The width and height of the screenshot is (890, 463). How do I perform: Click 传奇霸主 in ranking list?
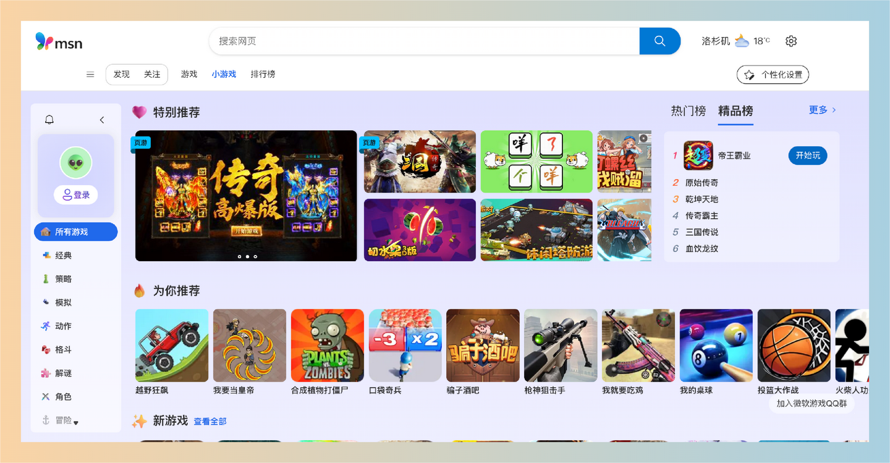click(701, 216)
